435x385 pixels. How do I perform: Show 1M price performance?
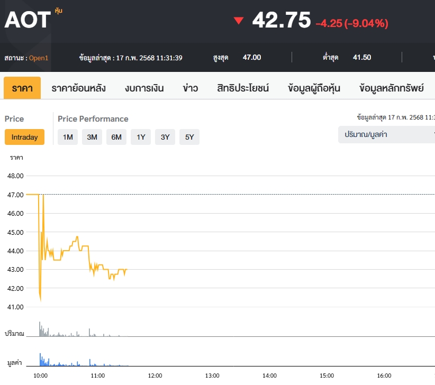click(x=68, y=137)
